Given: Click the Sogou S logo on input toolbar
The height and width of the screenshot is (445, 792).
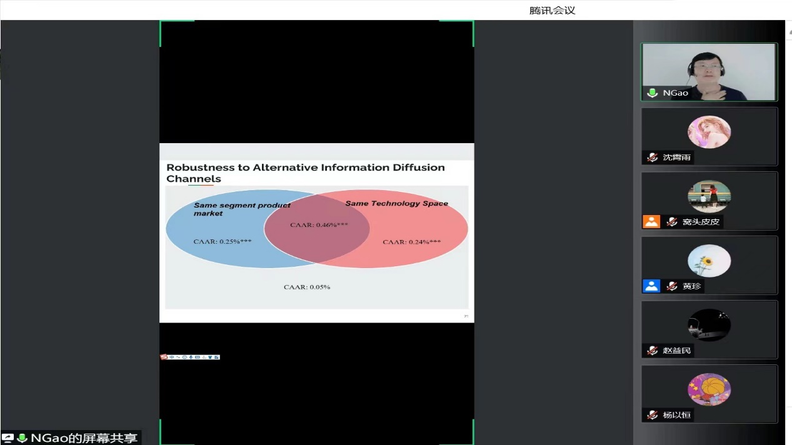Looking at the screenshot, I should click(x=164, y=357).
